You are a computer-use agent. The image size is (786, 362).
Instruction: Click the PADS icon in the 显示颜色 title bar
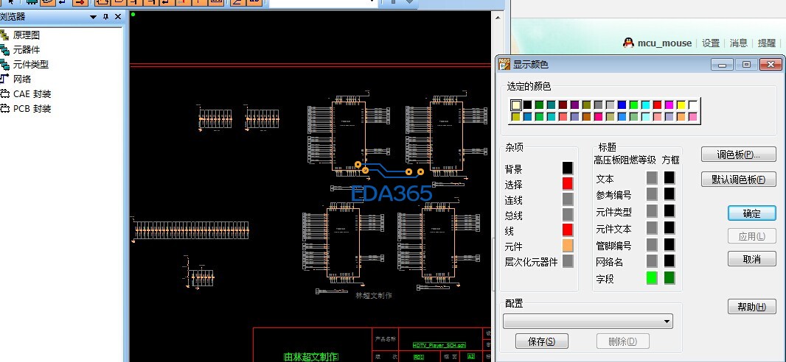point(504,64)
